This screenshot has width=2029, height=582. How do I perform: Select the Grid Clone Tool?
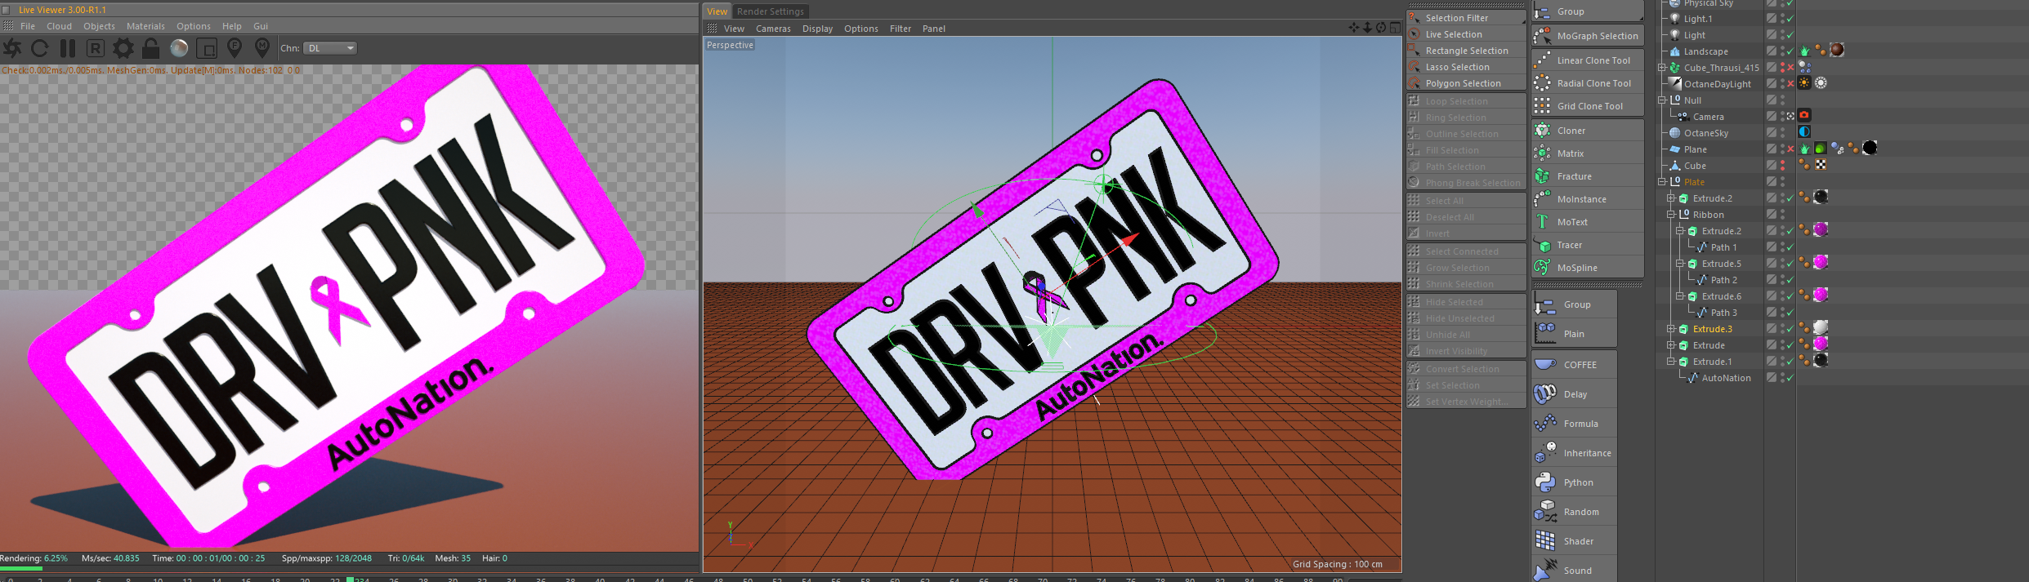point(1587,106)
